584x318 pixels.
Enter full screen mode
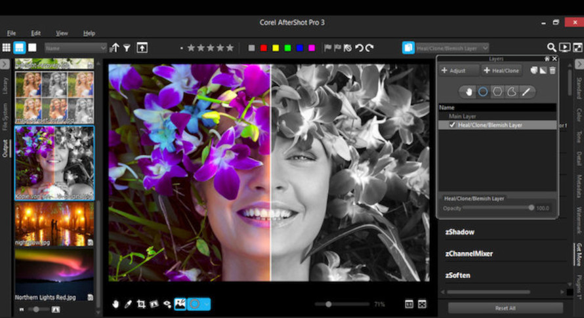pyautogui.click(x=577, y=48)
